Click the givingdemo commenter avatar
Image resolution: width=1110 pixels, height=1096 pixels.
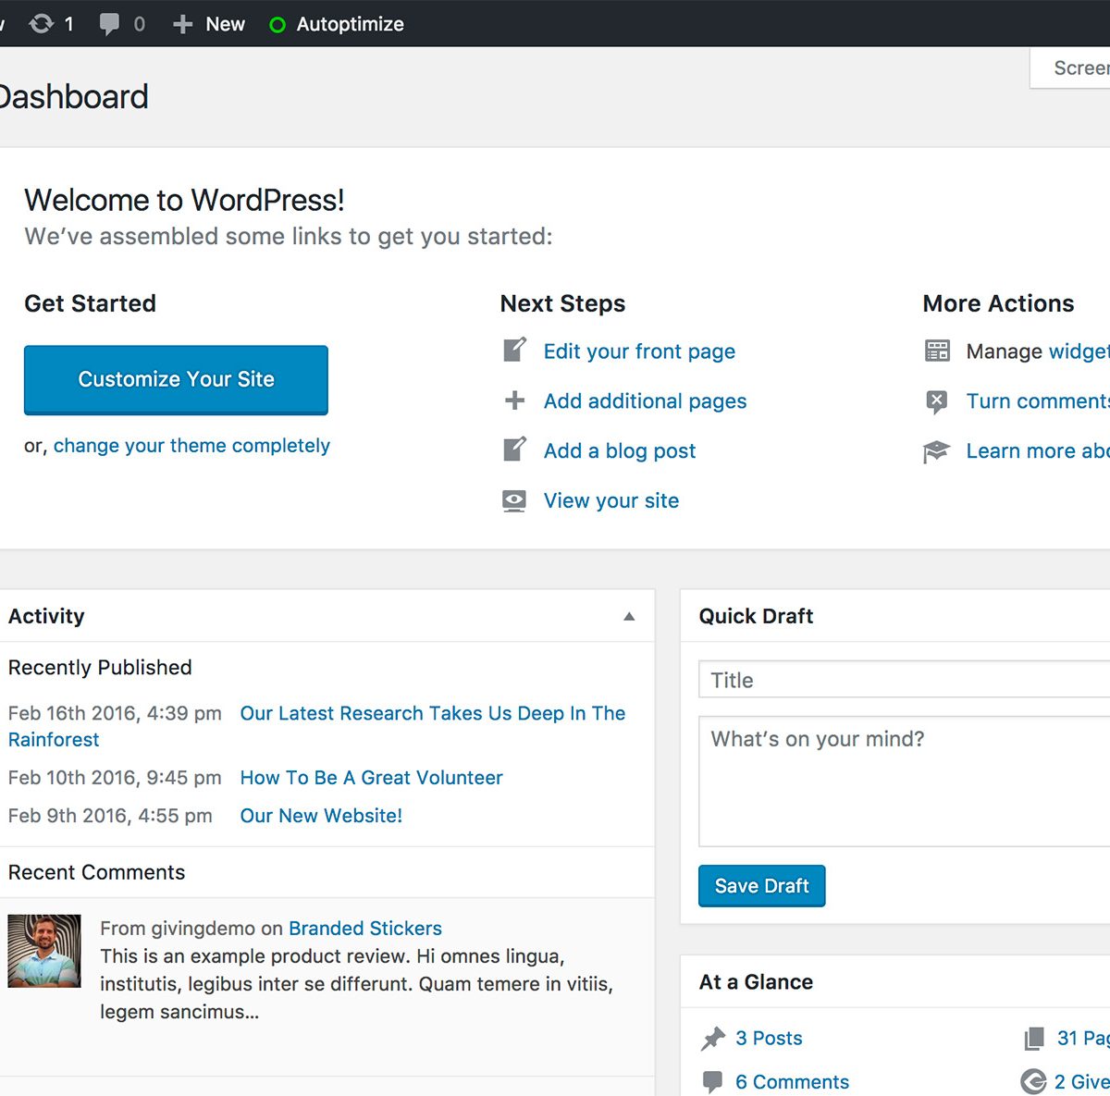[x=44, y=952]
